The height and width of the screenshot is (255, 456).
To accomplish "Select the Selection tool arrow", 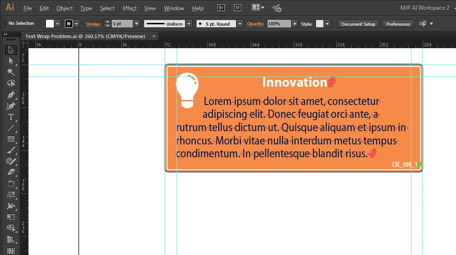I will pyautogui.click(x=11, y=50).
